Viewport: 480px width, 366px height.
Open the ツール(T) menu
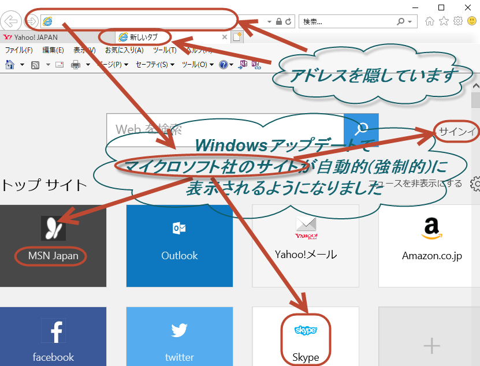[x=165, y=50]
